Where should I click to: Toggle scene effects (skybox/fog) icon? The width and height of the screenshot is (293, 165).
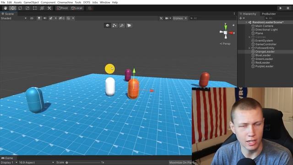pos(51,18)
